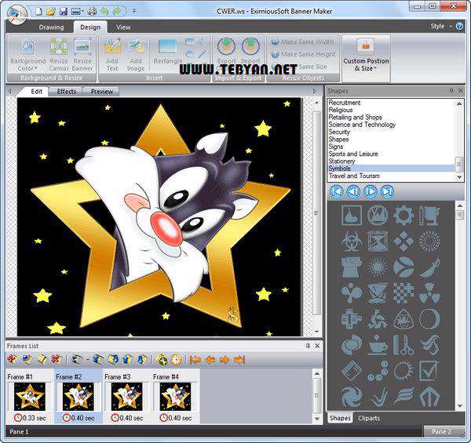Go to previous shapes page button

click(x=353, y=191)
